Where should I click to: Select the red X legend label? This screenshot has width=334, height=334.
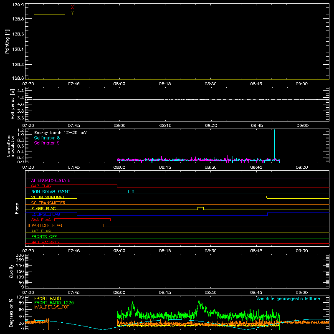(72, 8)
